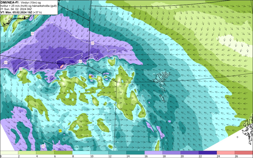This screenshot has height=158, width=253.
Task: Select the 16–18 m/s lavender legend swatch
Action: pyautogui.click(x=154, y=153)
